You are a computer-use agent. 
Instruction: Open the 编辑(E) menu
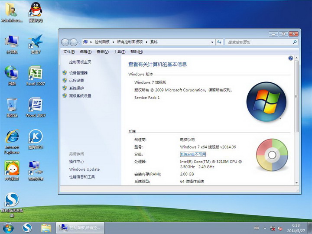pos(86,52)
